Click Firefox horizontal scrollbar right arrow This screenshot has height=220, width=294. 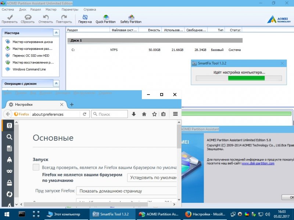coord(174,204)
